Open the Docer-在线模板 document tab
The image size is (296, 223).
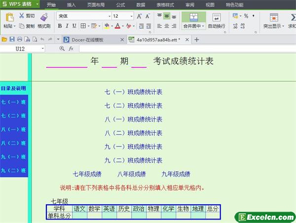click(x=87, y=40)
